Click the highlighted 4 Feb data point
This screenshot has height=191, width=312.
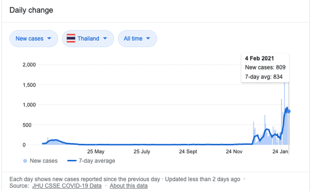pos(288,111)
